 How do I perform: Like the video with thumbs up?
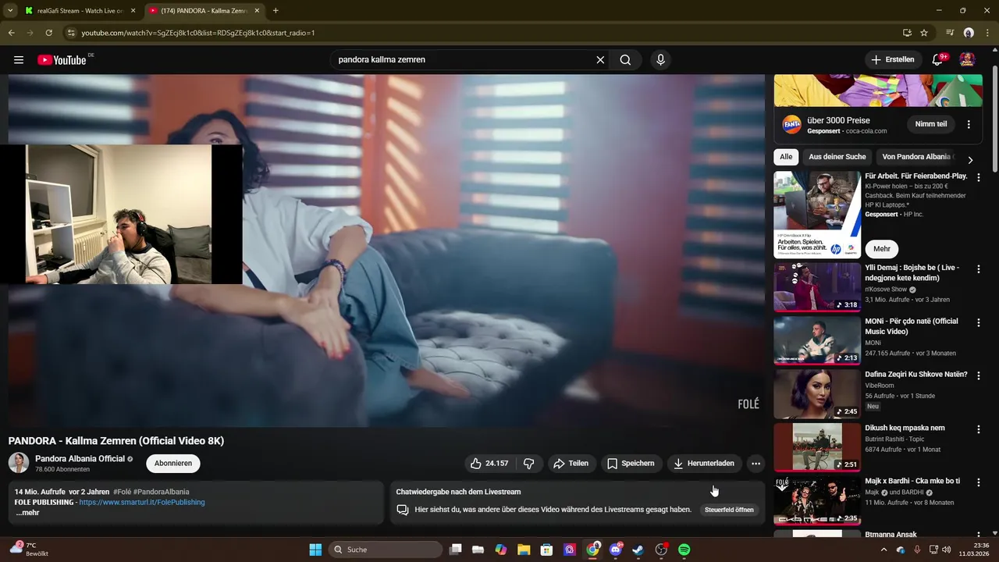click(489, 463)
